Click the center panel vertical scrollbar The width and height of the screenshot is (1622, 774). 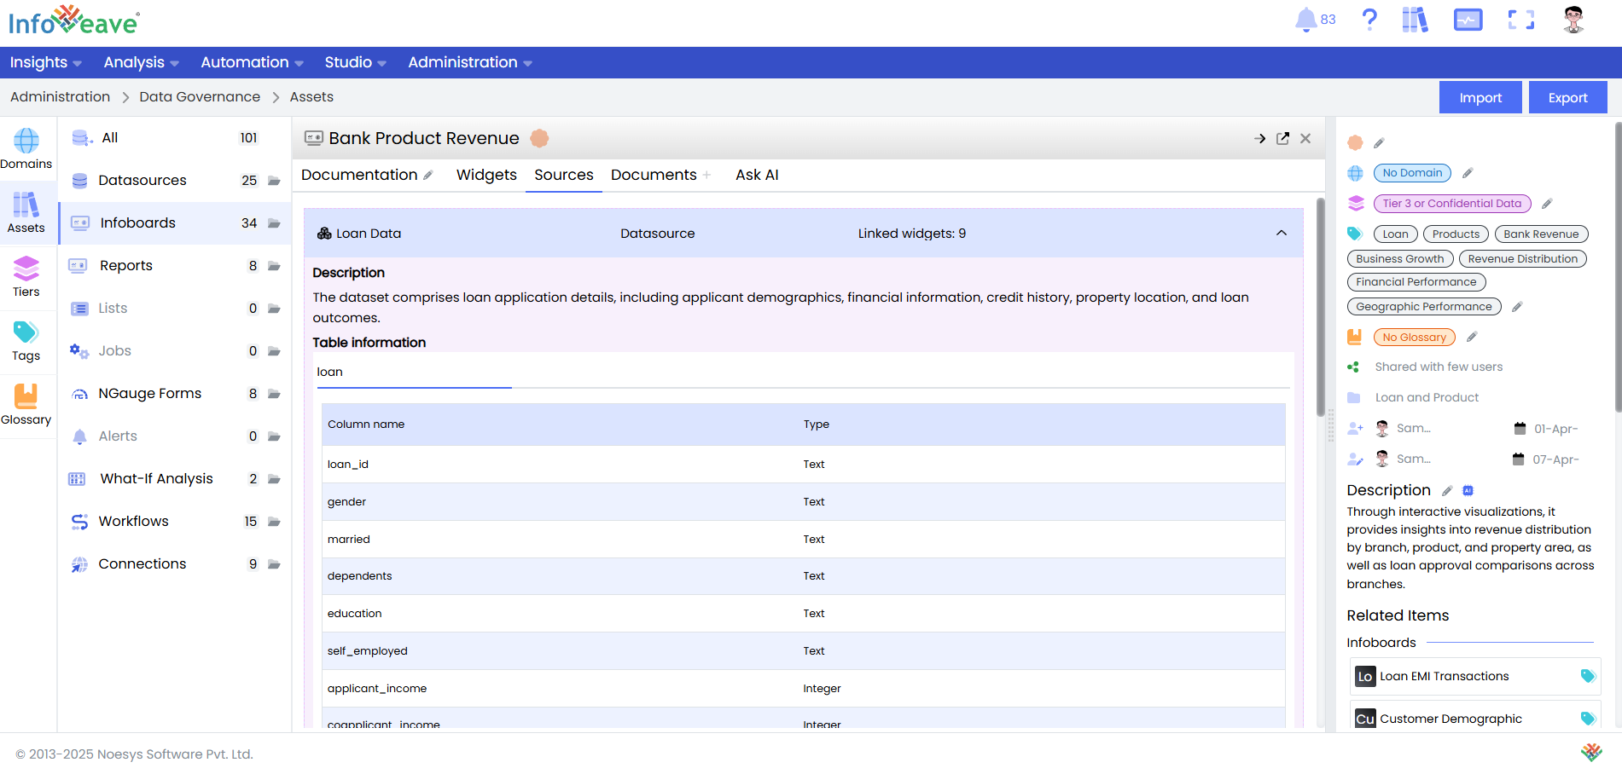point(1320,307)
